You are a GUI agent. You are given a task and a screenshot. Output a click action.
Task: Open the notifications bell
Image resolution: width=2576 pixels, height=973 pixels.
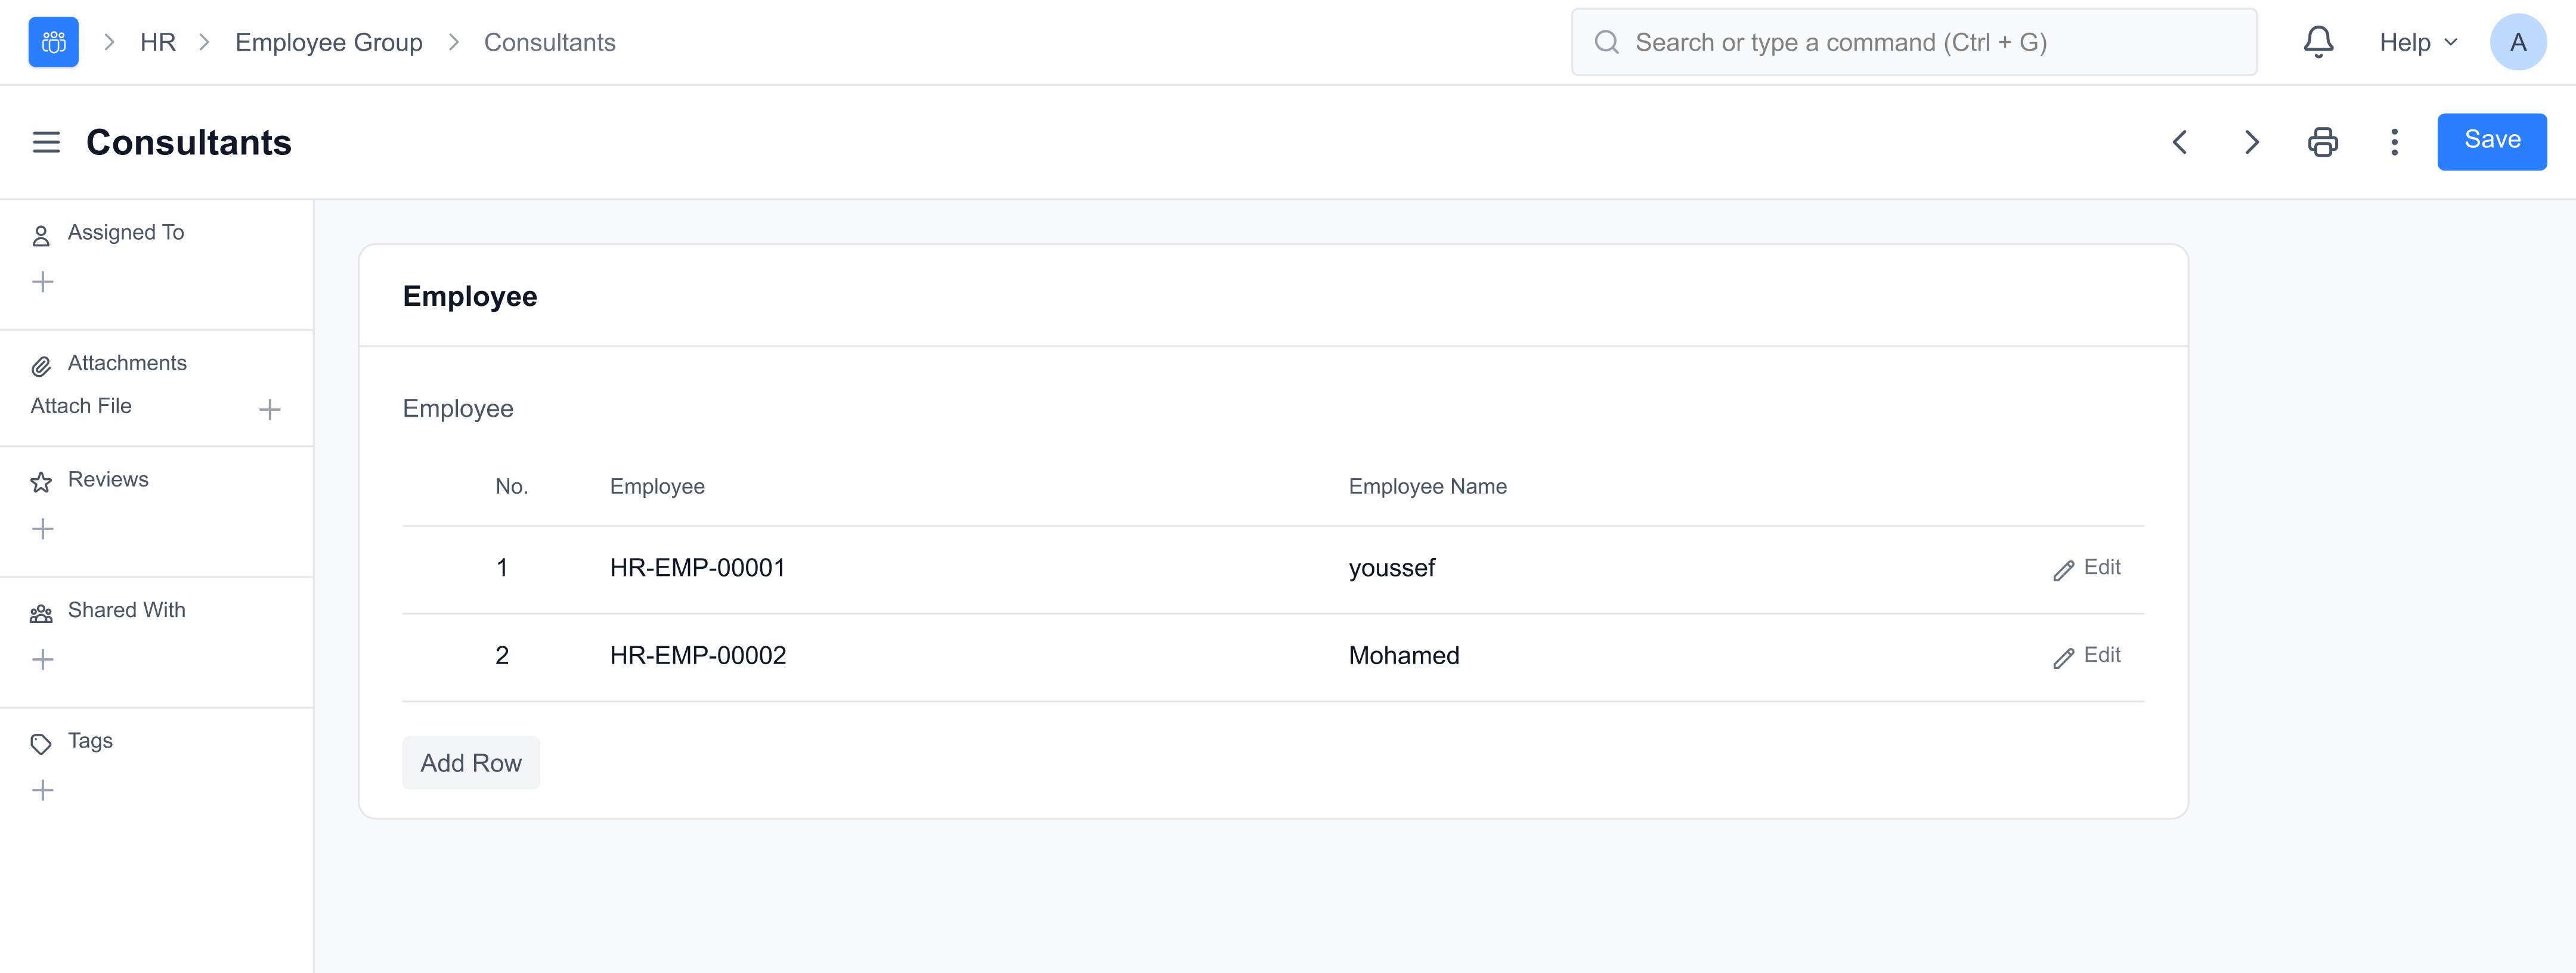click(x=2317, y=42)
